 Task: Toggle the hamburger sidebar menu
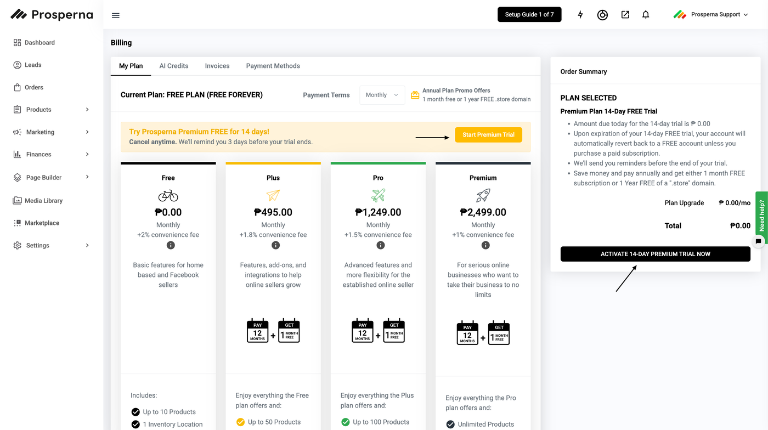coord(116,15)
